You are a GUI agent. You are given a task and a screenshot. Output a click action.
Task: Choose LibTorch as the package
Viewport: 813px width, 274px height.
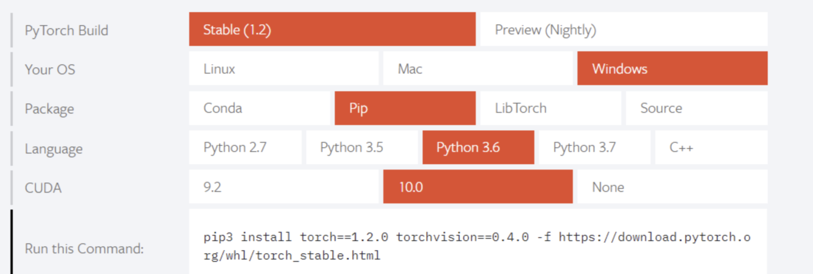[551, 108]
